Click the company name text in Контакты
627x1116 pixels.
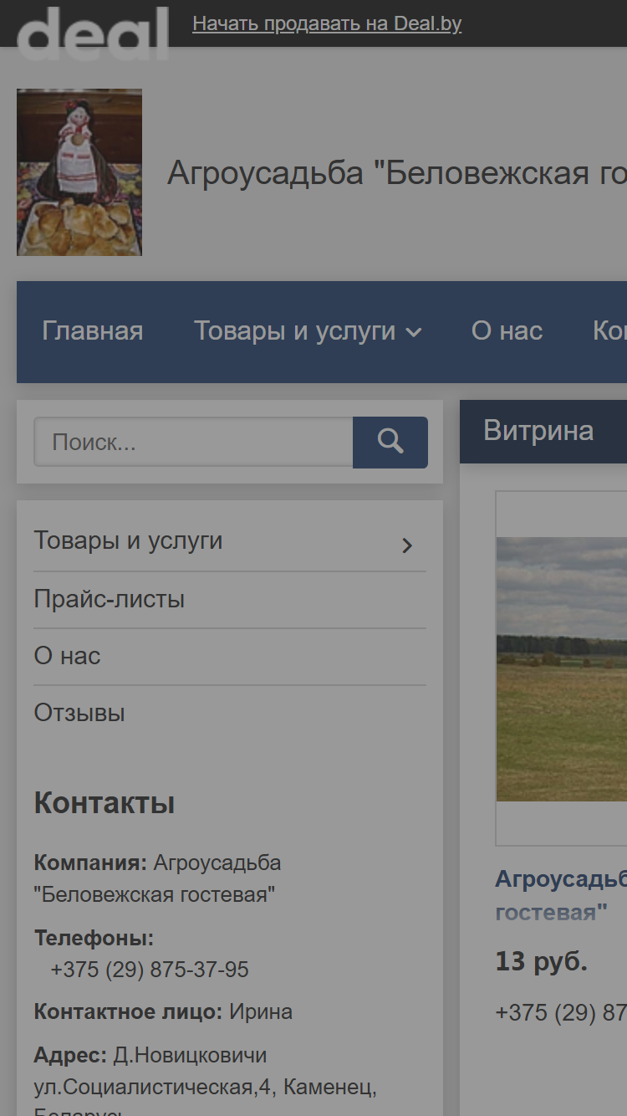[x=157, y=878]
